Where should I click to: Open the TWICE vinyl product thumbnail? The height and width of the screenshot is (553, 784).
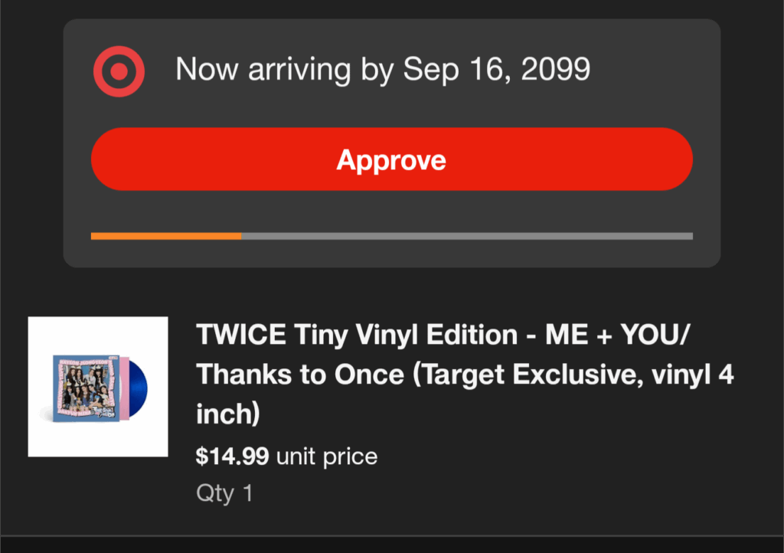coord(98,387)
